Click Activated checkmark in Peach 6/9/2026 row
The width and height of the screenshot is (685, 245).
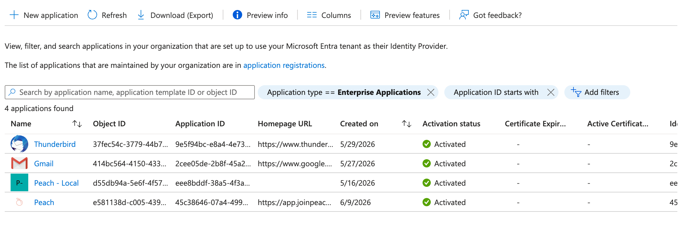[x=427, y=202]
